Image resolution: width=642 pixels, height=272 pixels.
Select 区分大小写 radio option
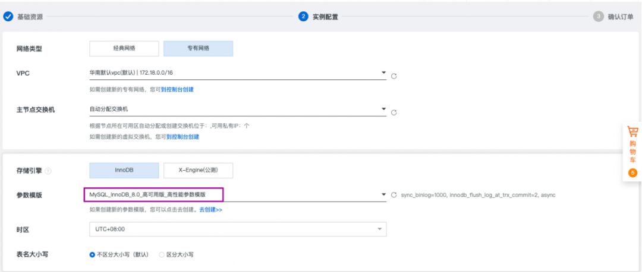(x=162, y=254)
